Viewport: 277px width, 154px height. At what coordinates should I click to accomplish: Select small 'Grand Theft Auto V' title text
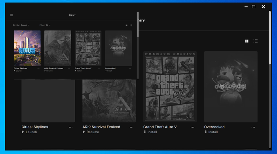click(x=83, y=69)
